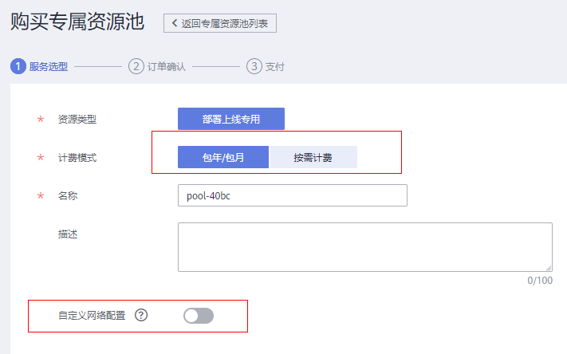The height and width of the screenshot is (354, 567).
Task: Switch to the 服务选型 step
Action: click(49, 67)
